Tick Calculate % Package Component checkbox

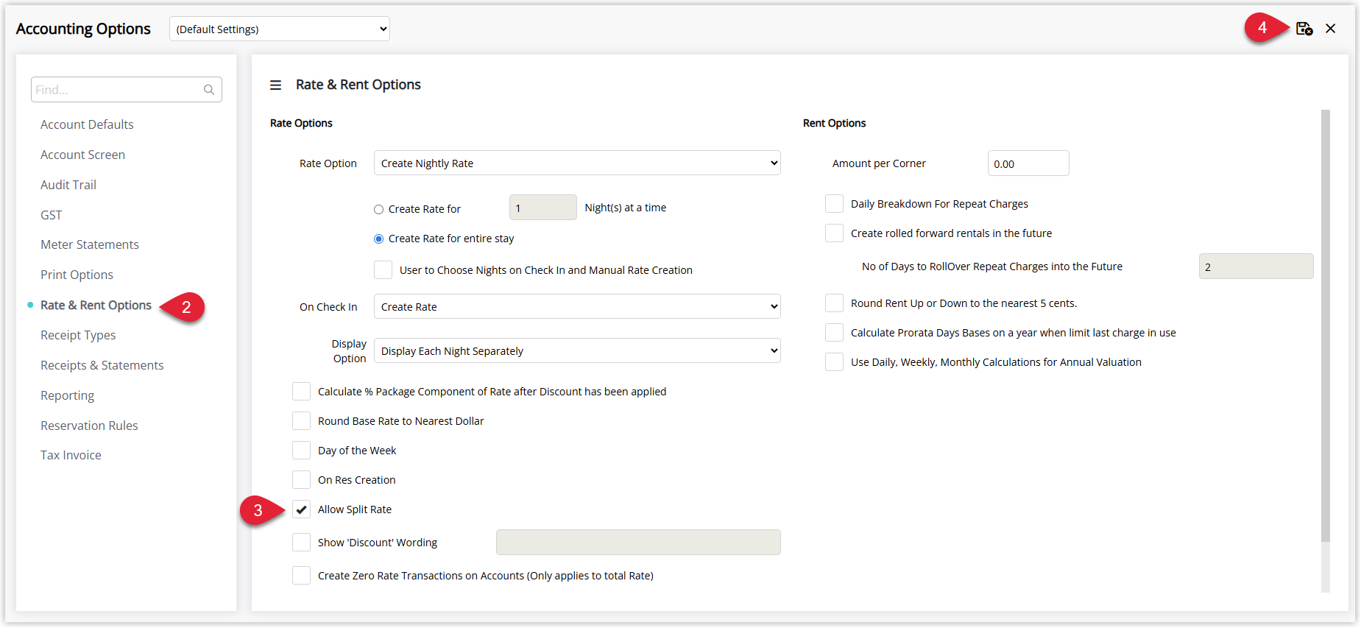301,392
